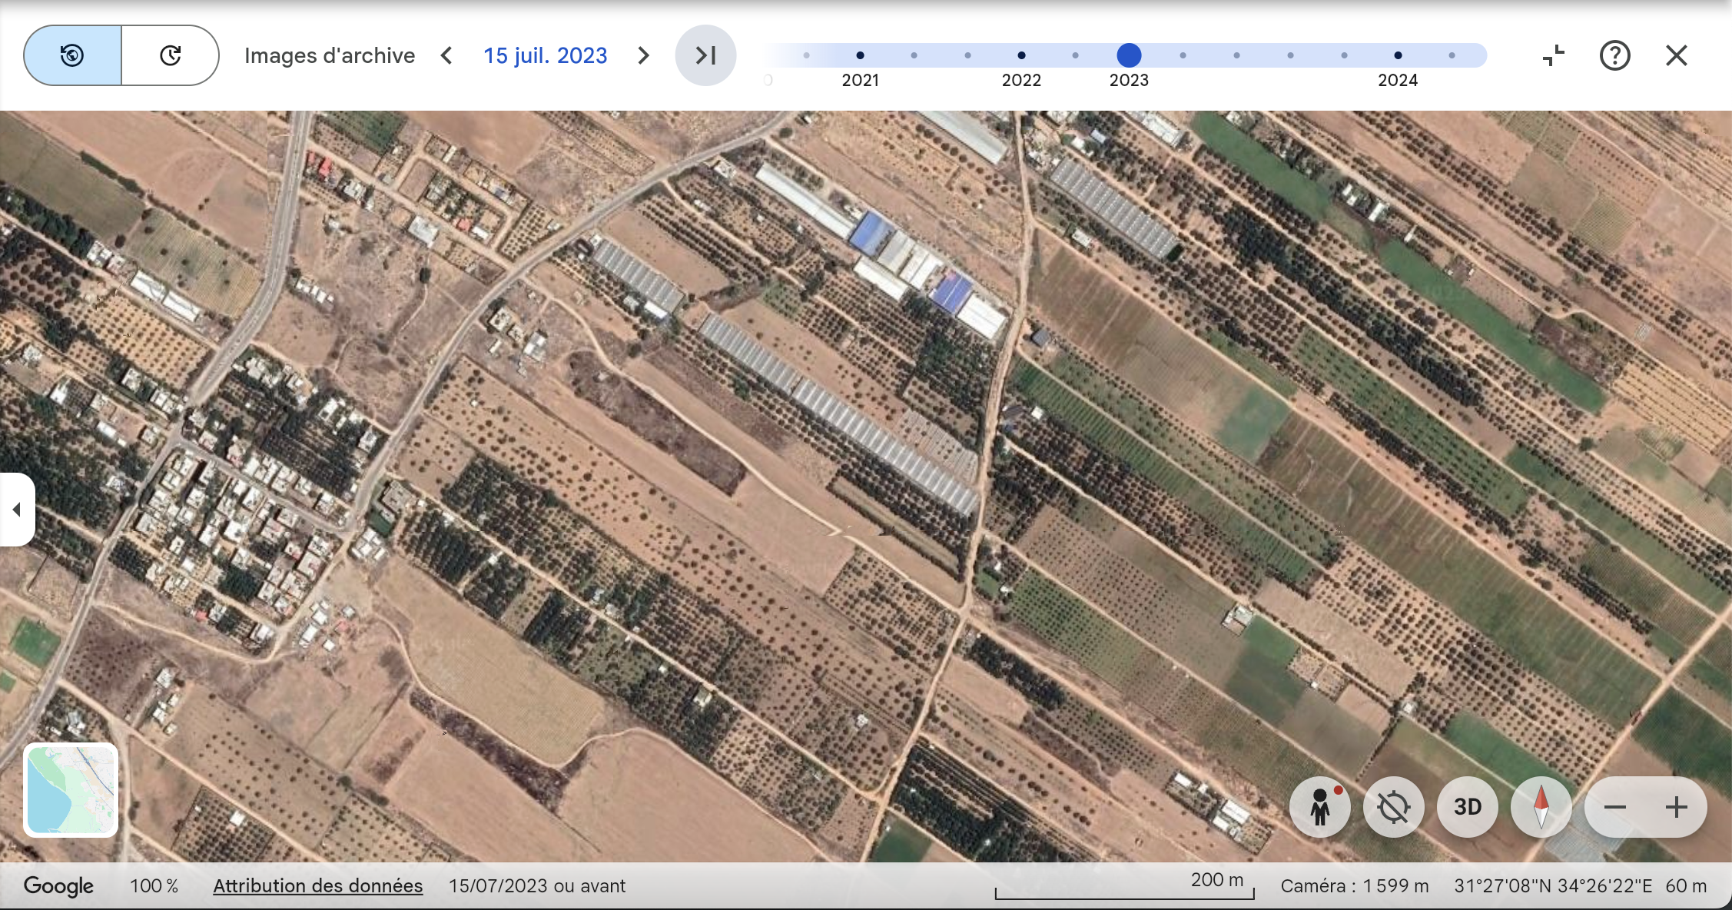1732x910 pixels.
Task: Click the Google logo in status bar
Action: (x=59, y=886)
